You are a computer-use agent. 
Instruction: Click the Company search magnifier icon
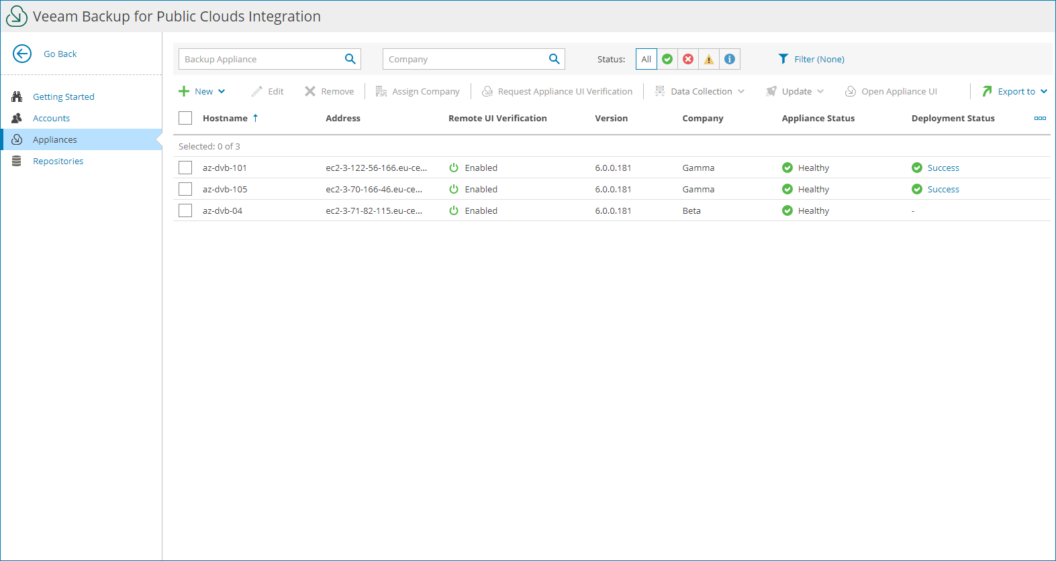point(554,59)
